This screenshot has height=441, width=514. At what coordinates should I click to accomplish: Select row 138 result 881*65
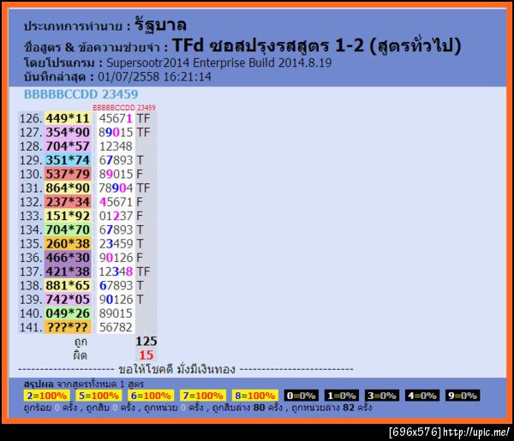point(68,285)
